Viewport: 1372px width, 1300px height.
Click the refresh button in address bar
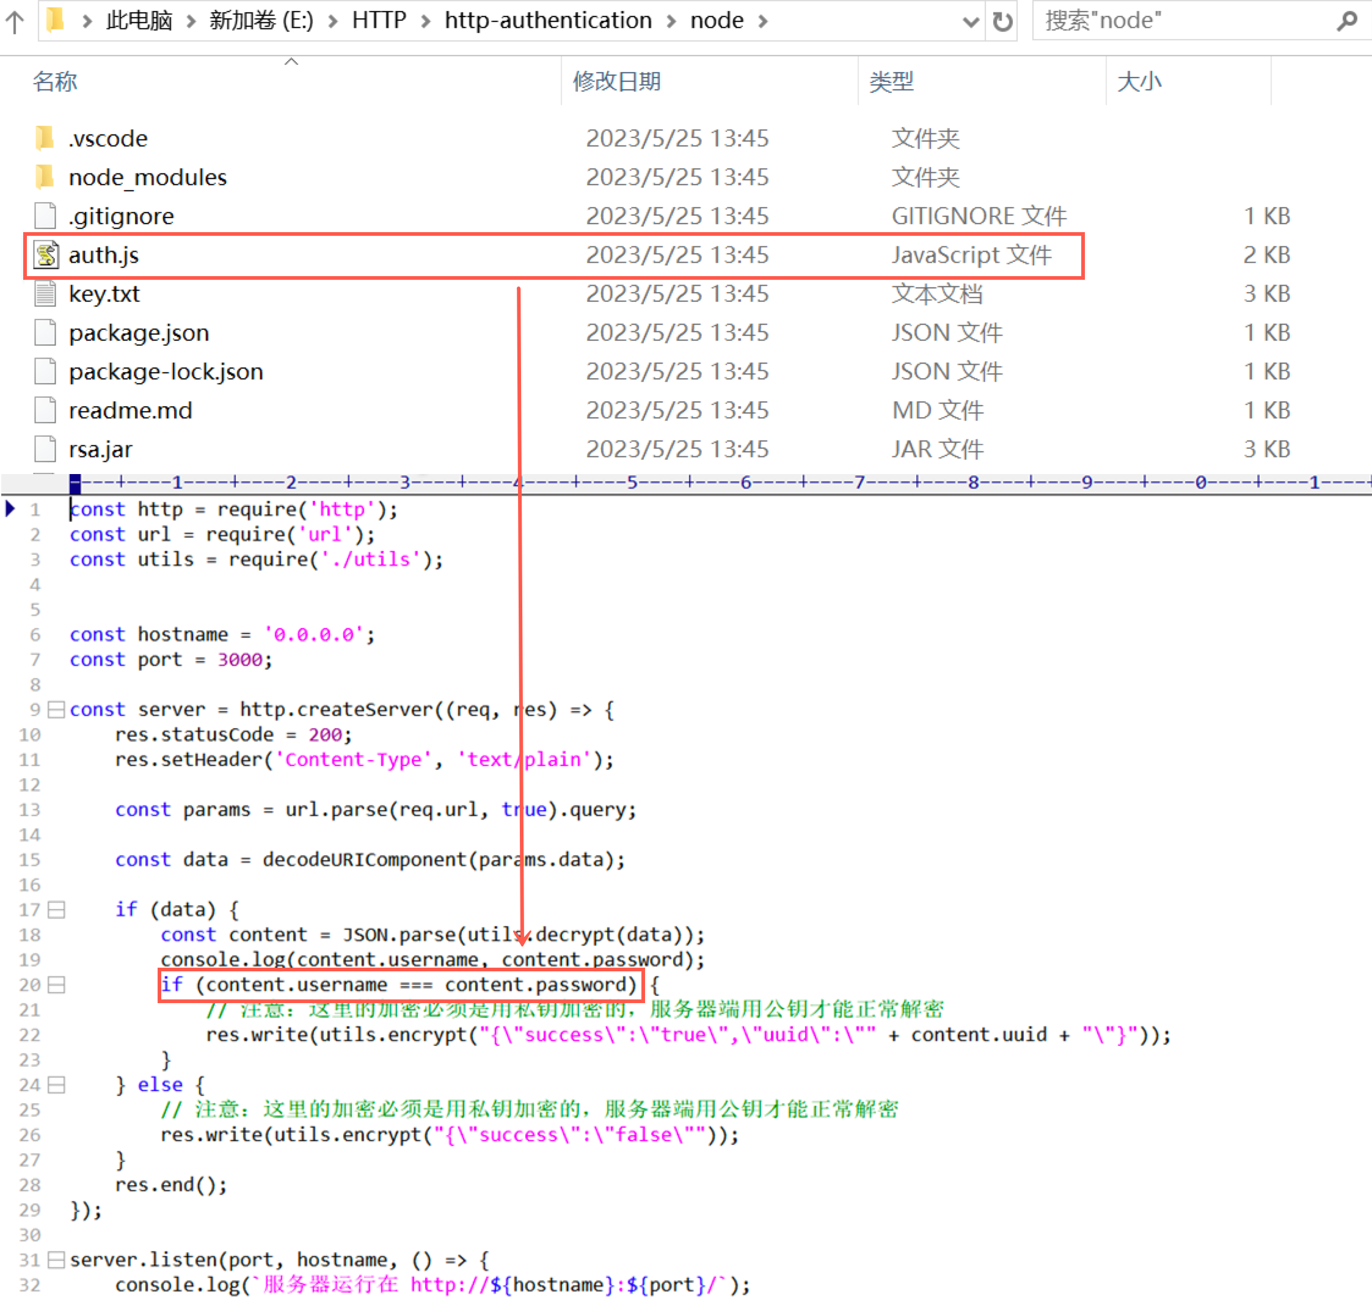tap(1002, 21)
